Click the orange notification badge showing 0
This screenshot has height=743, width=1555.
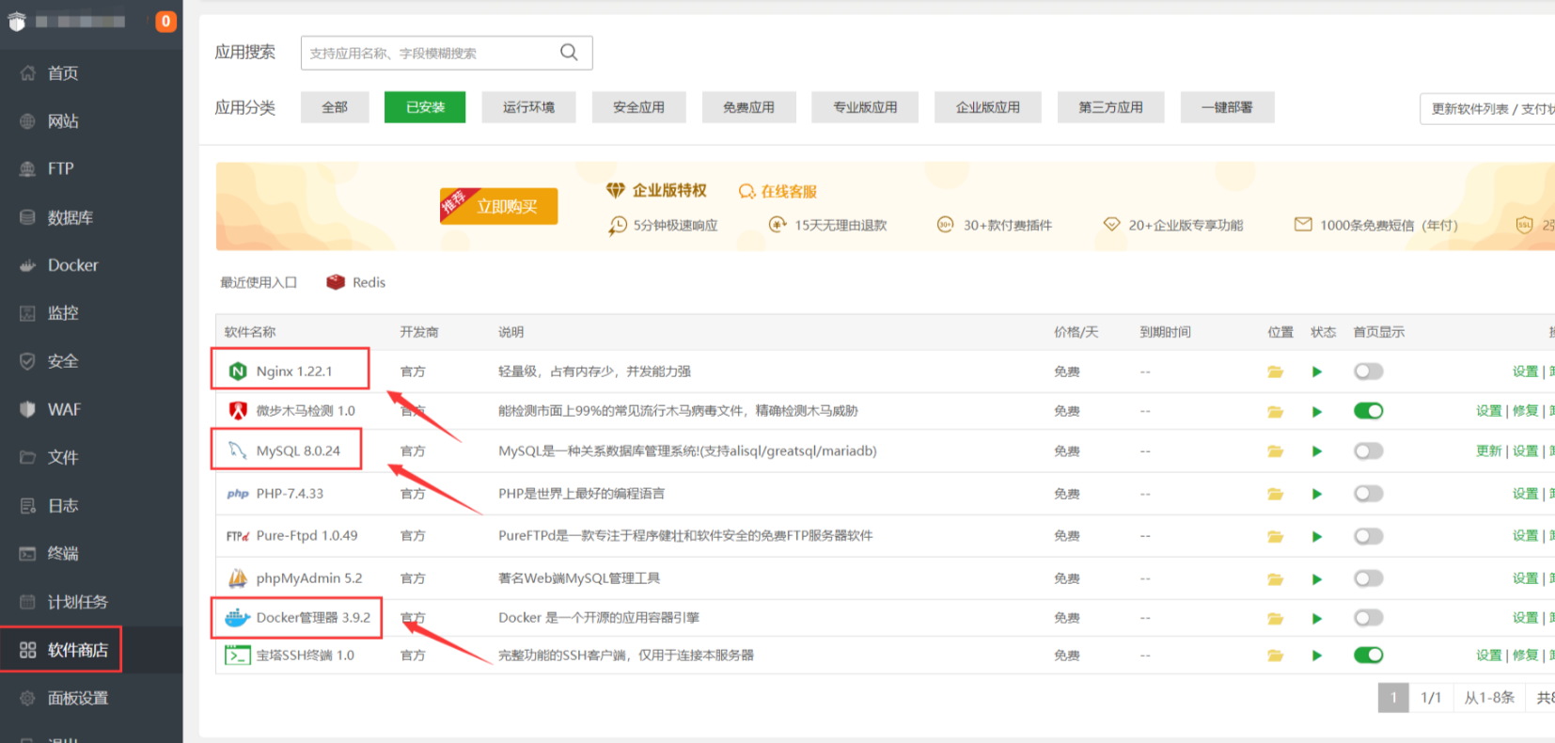[165, 21]
